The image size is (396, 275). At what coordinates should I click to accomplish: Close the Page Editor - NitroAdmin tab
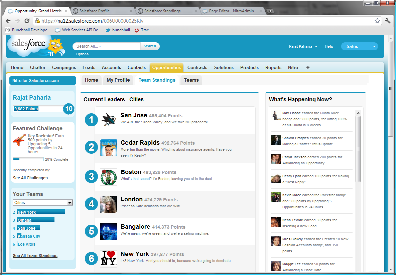[x=261, y=11]
